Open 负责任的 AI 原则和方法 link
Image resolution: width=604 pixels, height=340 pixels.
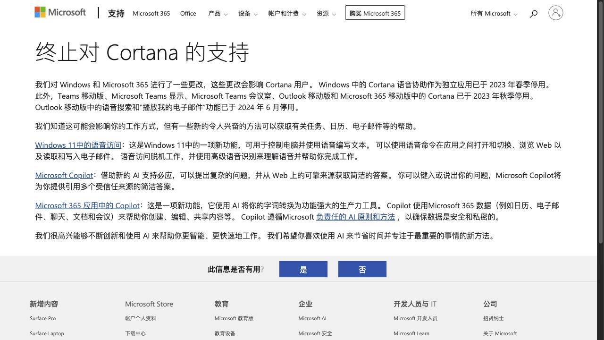pyautogui.click(x=355, y=217)
